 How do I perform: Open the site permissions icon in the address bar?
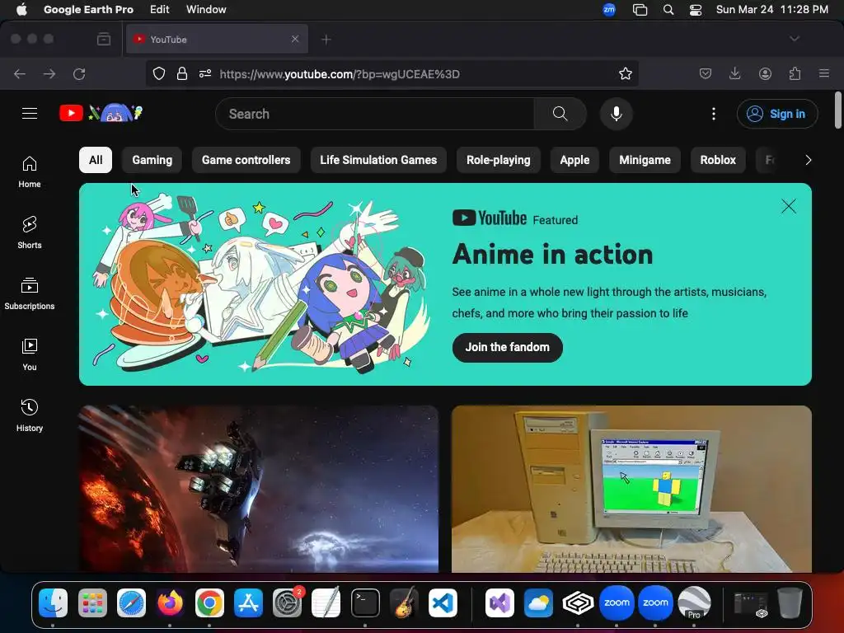click(205, 73)
